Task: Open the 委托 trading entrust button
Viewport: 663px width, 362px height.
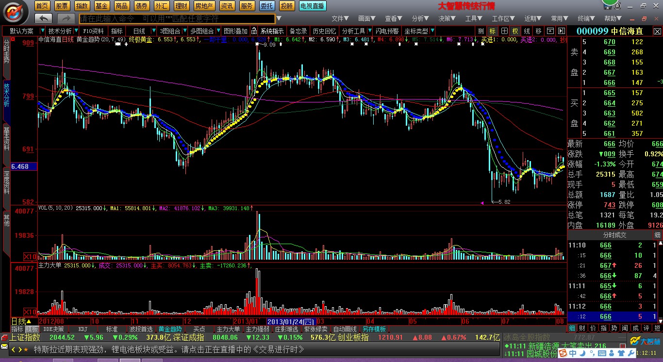Action: [x=266, y=6]
